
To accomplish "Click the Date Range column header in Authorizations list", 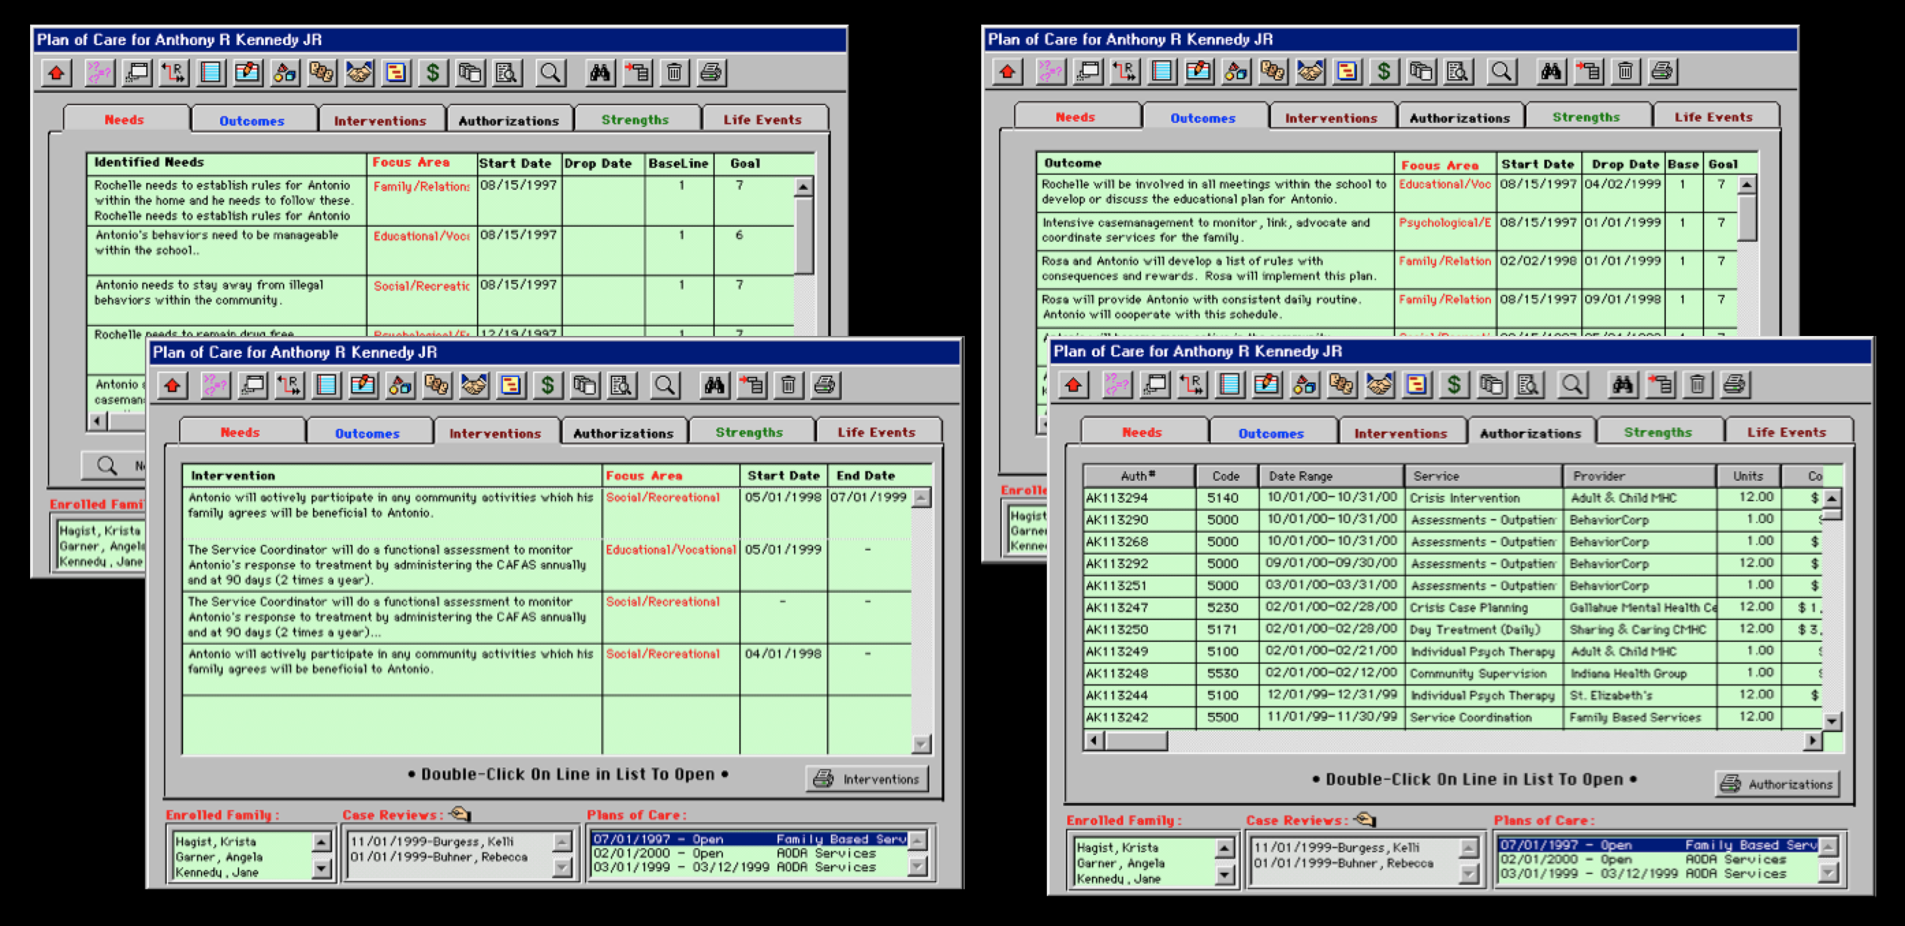I will pyautogui.click(x=1330, y=476).
